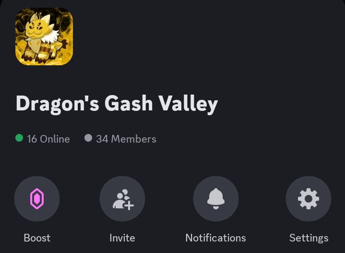Tap the gray members status dot
The width and height of the screenshot is (345, 253).
click(88, 138)
